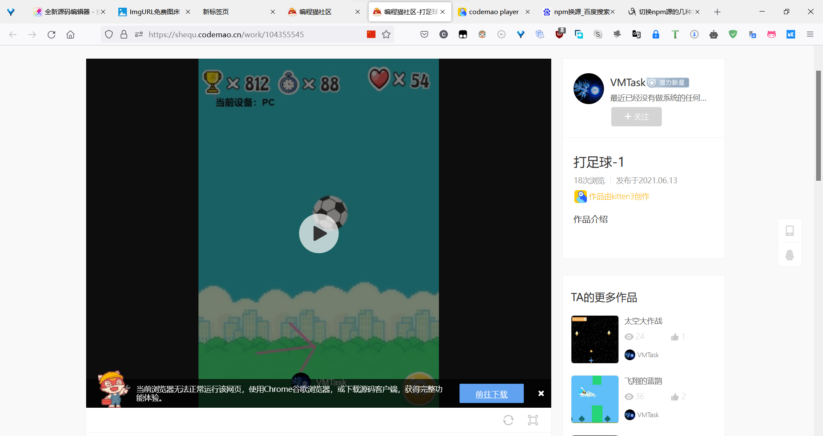Viewport: 823px width, 436px height.
Task: Follow VMTask with the 关注 button
Action: click(x=637, y=116)
